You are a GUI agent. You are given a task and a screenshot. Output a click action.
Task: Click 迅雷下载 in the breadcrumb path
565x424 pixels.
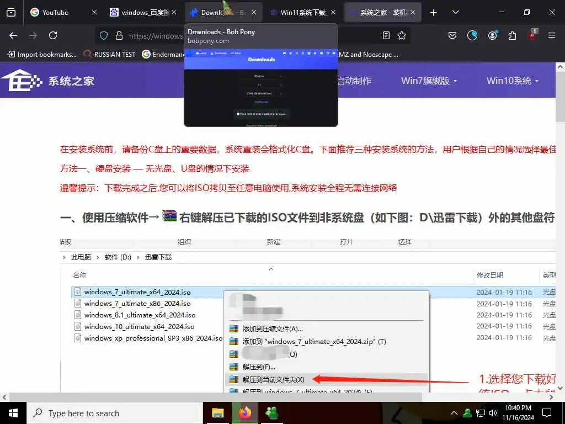point(158,257)
